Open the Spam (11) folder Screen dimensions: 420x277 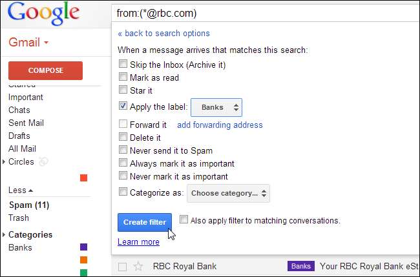(x=29, y=205)
